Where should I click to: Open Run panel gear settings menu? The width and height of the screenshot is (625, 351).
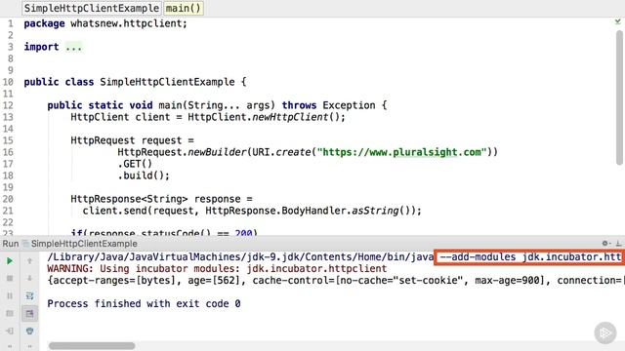[x=605, y=243]
